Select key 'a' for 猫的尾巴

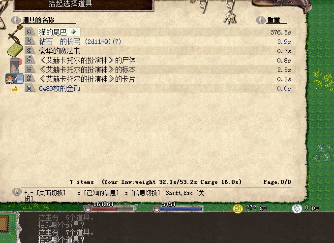click(x=30, y=32)
